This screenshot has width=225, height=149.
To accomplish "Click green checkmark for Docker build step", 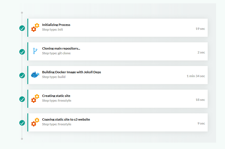I will 22,75.
